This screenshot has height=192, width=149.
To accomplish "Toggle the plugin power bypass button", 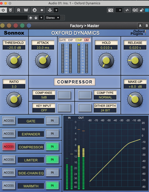I will tap(3, 10).
